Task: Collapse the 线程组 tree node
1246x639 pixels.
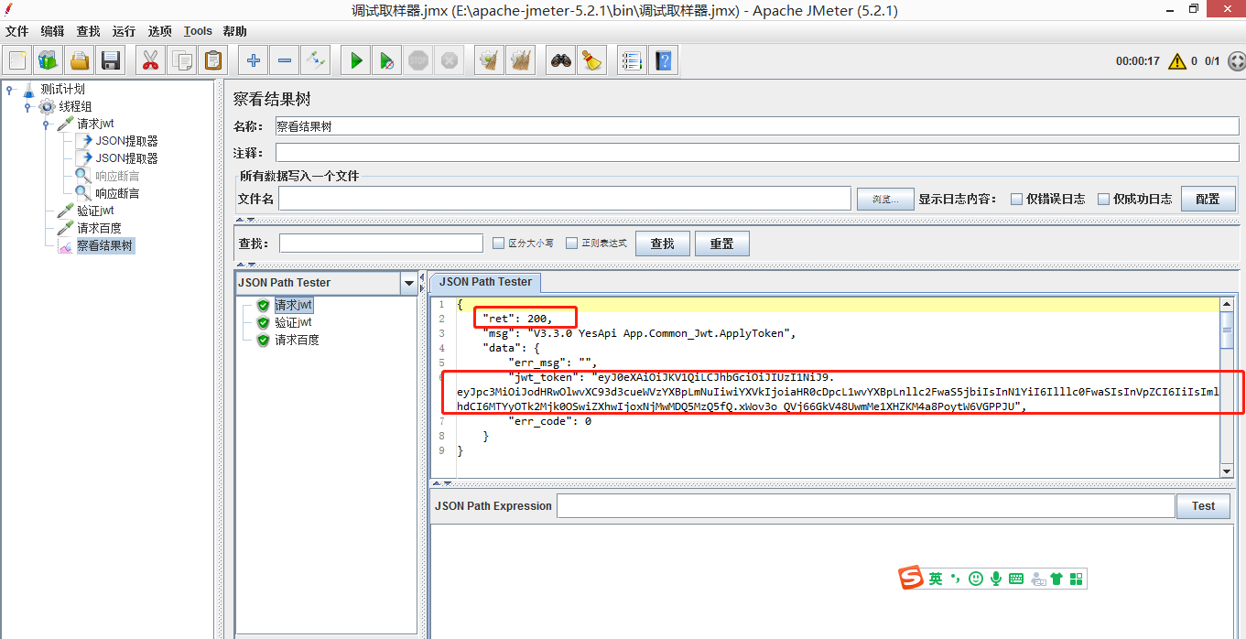Action: tap(27, 106)
